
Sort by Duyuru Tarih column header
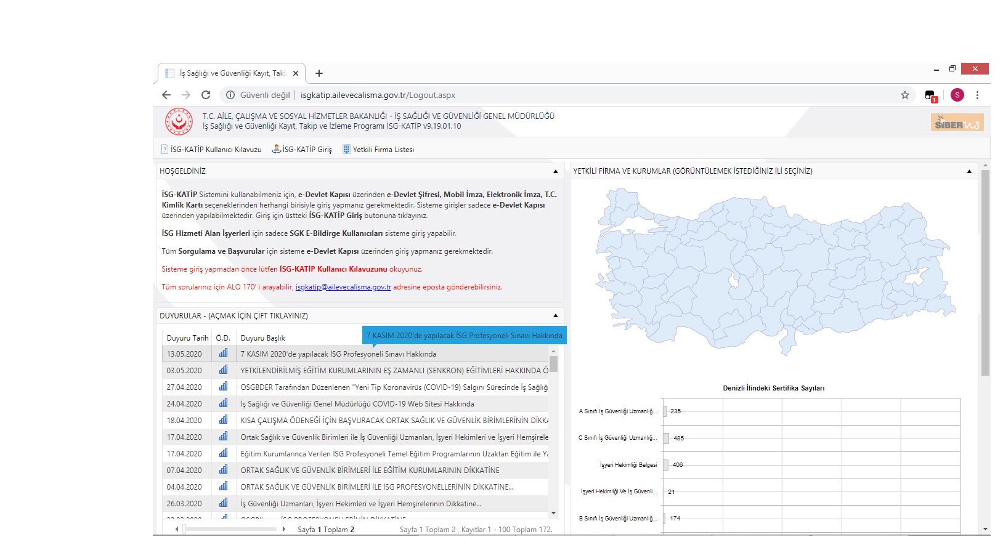(x=187, y=338)
